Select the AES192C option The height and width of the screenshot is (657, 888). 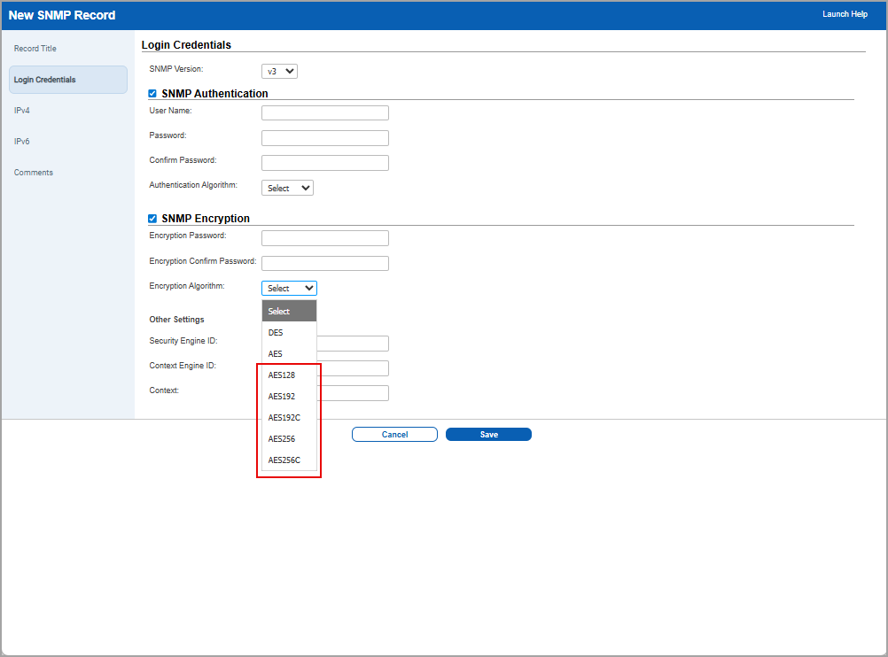pyautogui.click(x=284, y=417)
